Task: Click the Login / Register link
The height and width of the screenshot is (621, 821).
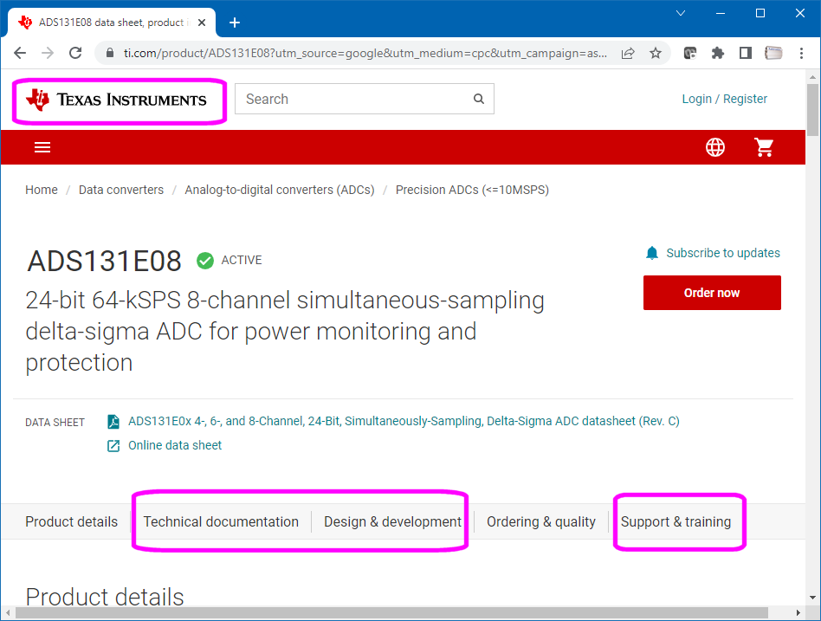Action: coord(724,99)
